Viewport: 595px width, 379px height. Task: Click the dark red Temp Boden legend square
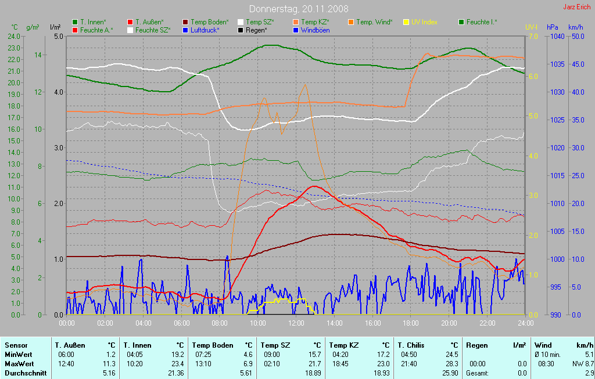point(185,22)
